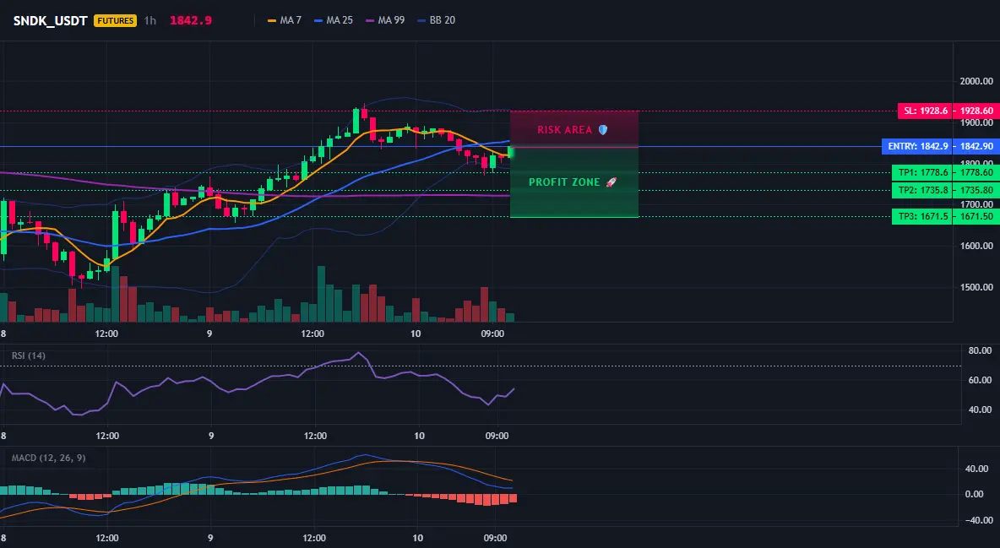The height and width of the screenshot is (548, 1000).
Task: Click the 2000.00 price axis label
Action: click(976, 81)
